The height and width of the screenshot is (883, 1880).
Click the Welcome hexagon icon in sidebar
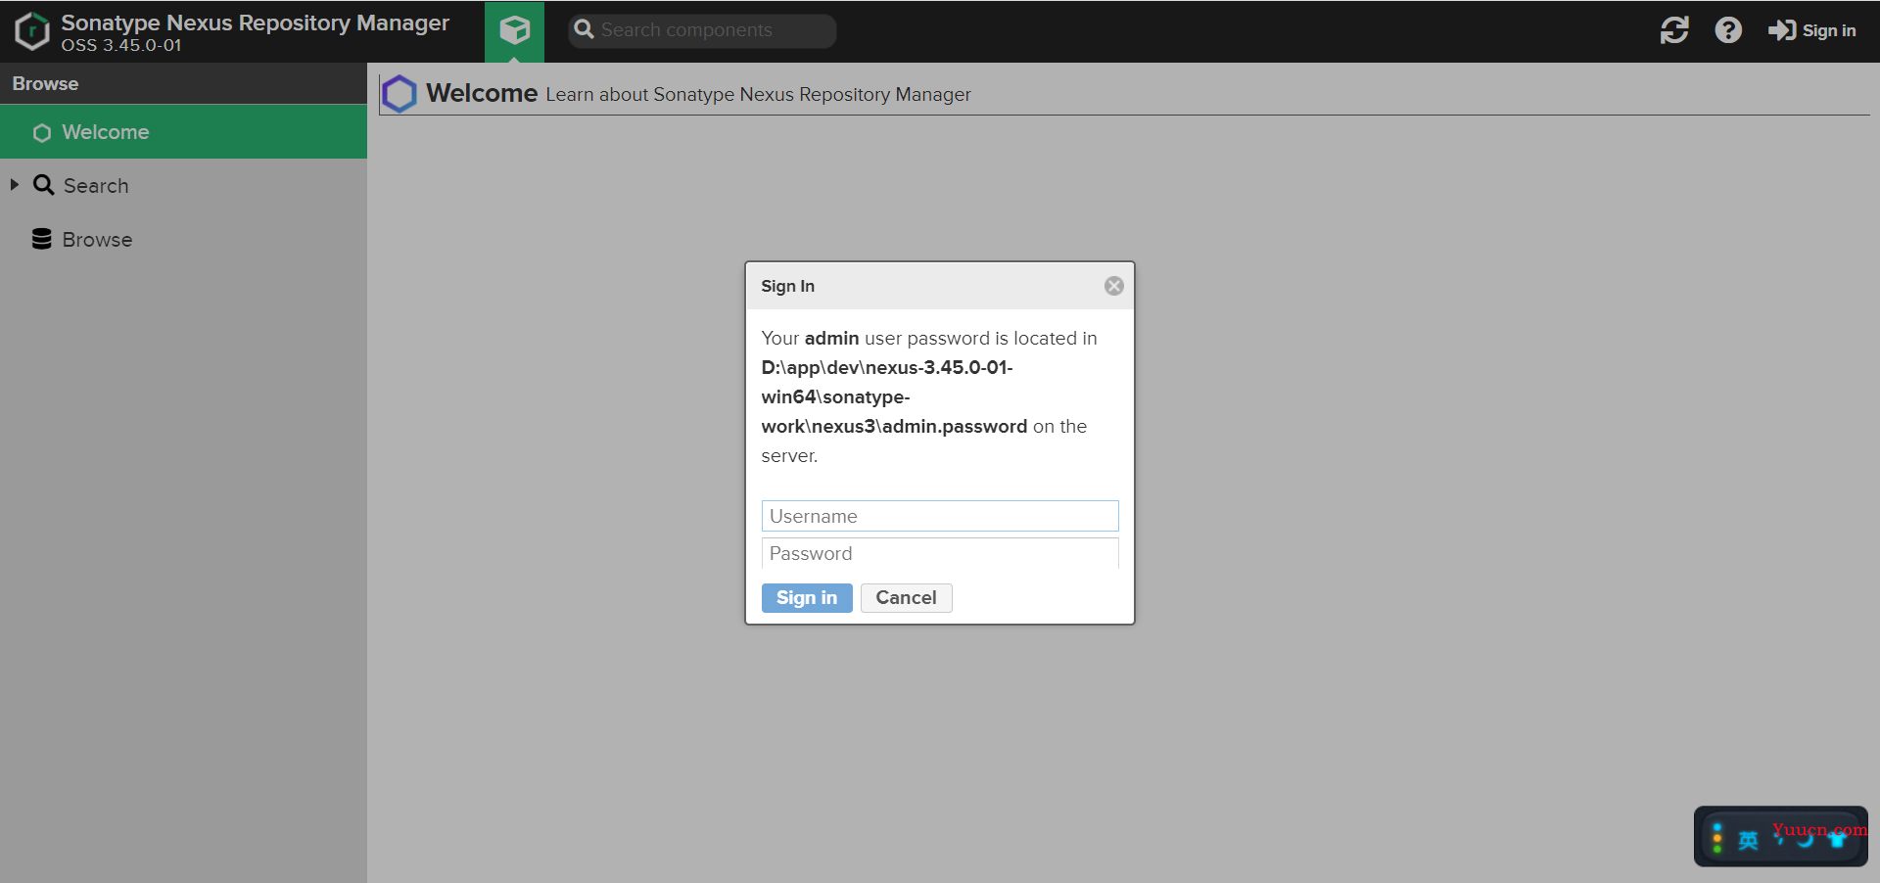[x=42, y=133]
